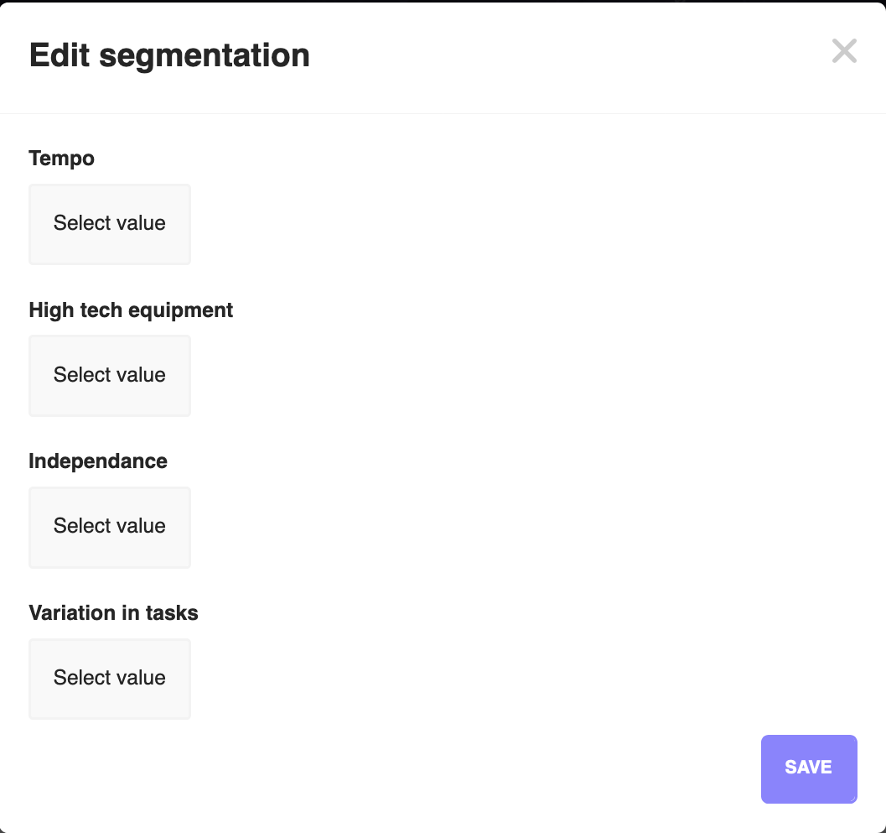Open the High tech equipment value selector
Screen dimensions: 886x833
click(109, 375)
